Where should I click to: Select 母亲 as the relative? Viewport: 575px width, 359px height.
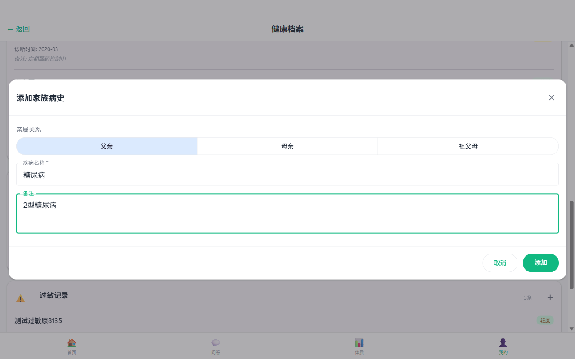tap(287, 146)
